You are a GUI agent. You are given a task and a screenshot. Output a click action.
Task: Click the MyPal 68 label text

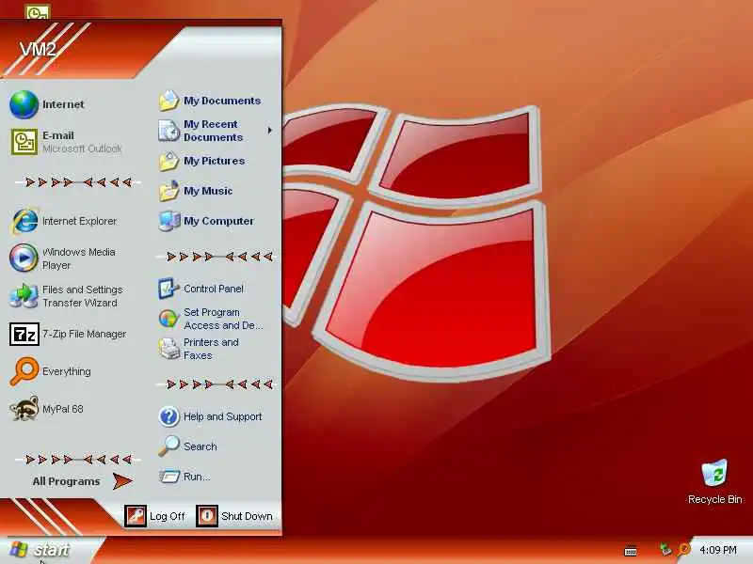coord(63,409)
